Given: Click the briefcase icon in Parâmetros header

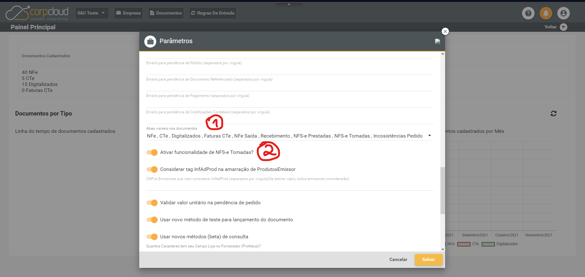Looking at the screenshot, I should pos(150,41).
